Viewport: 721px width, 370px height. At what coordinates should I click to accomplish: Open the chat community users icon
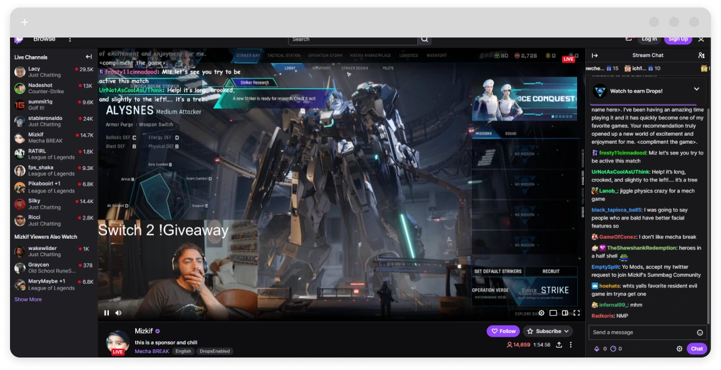click(701, 56)
